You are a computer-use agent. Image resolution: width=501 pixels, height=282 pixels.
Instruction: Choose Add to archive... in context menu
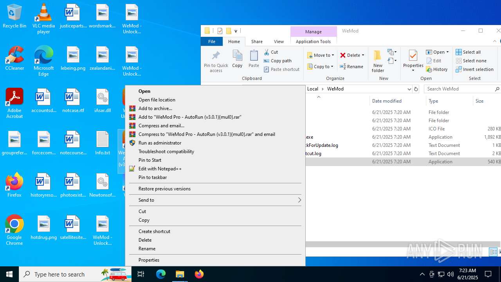(215, 108)
